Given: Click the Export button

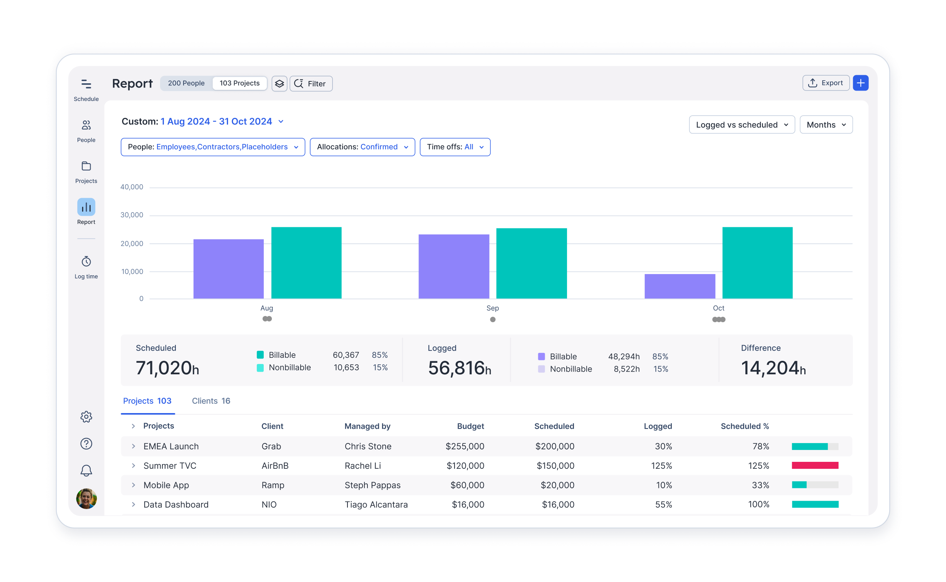Looking at the screenshot, I should click(825, 83).
